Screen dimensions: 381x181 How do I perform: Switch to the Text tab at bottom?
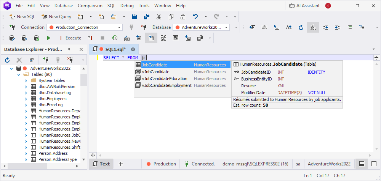pyautogui.click(x=101, y=164)
